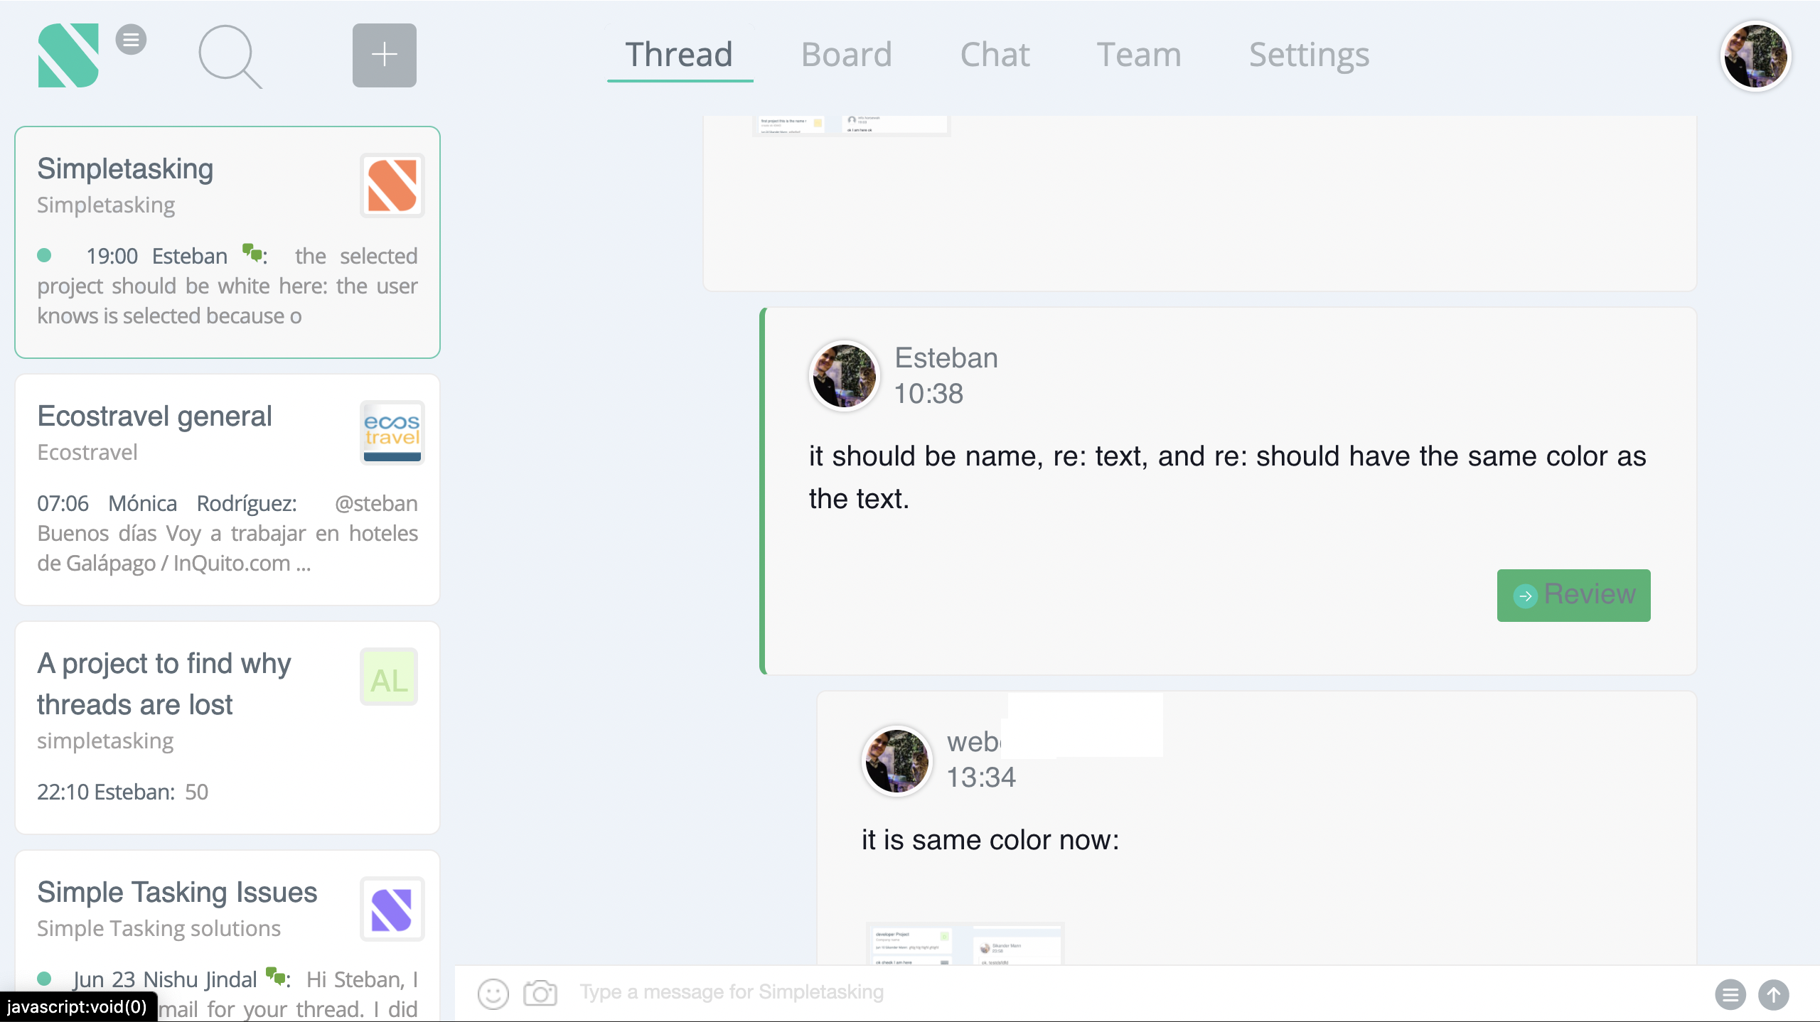Send message with the up-arrow icon
The image size is (1820, 1022).
(x=1774, y=994)
